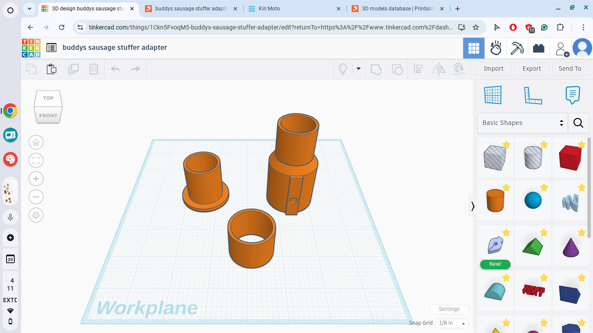Click the Delete trash icon
Viewport: 593px width, 333px height.
(x=94, y=69)
